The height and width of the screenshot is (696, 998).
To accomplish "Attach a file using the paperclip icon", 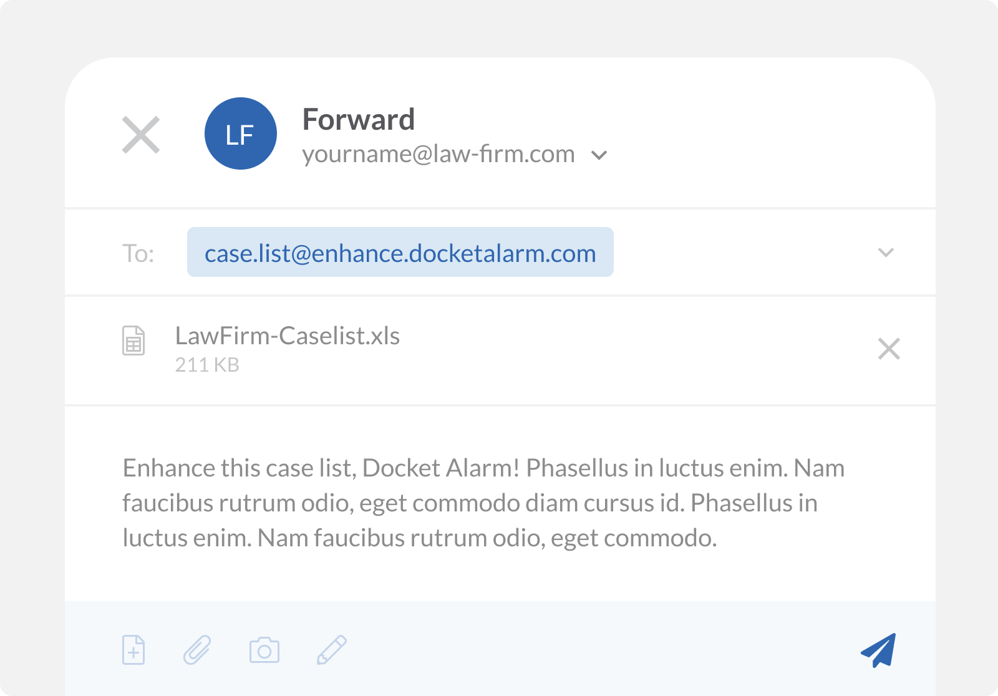I will 197,650.
